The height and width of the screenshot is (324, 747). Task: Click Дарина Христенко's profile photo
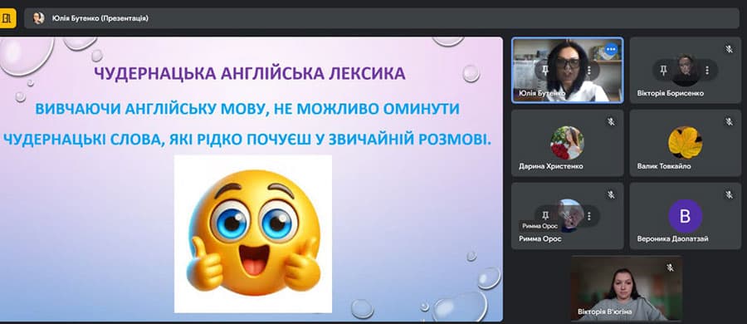pos(567,143)
